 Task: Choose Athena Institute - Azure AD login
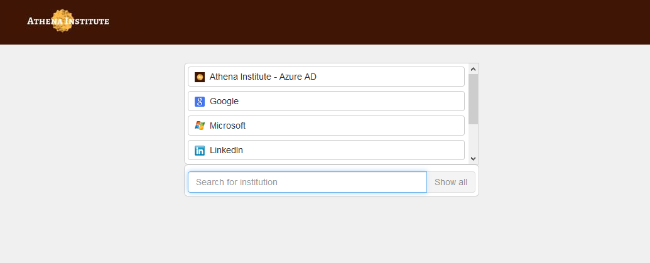click(x=326, y=77)
